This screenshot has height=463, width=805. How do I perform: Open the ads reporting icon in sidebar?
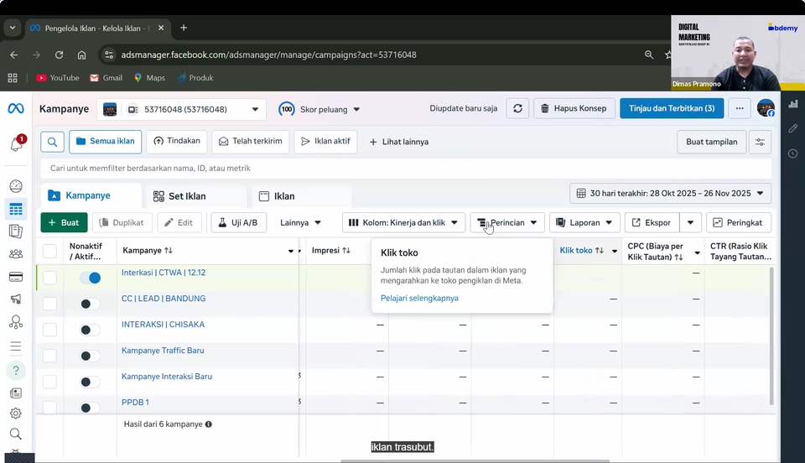16,231
